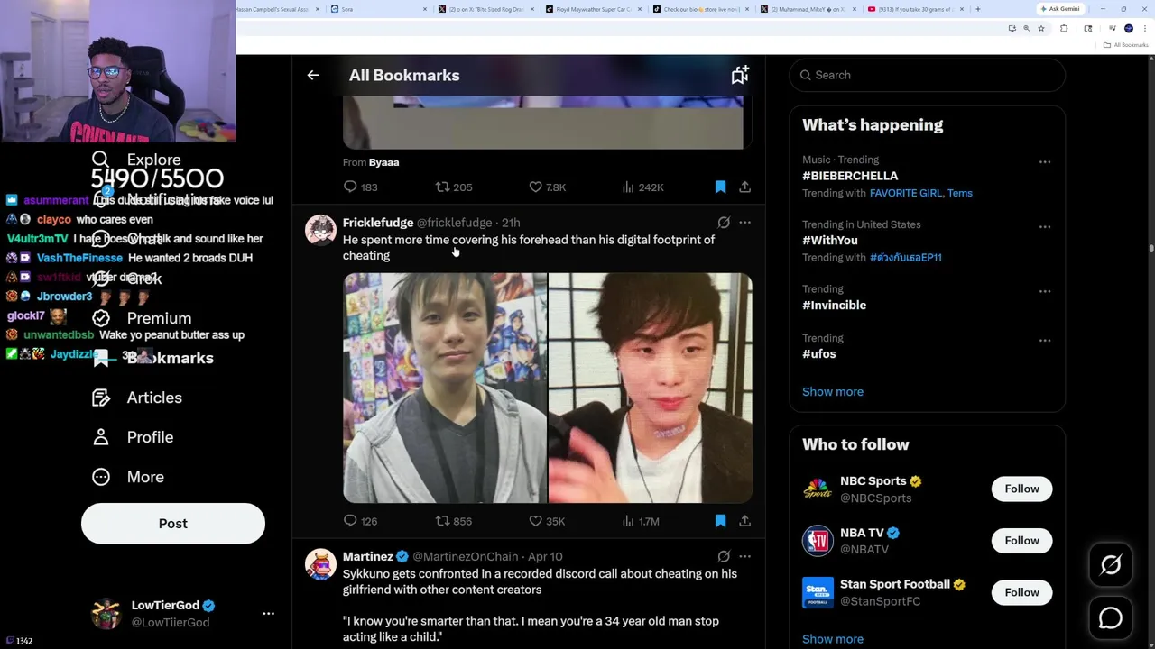The width and height of the screenshot is (1155, 649).
Task: Open left photo in Fricklefudge post
Action: pos(445,388)
